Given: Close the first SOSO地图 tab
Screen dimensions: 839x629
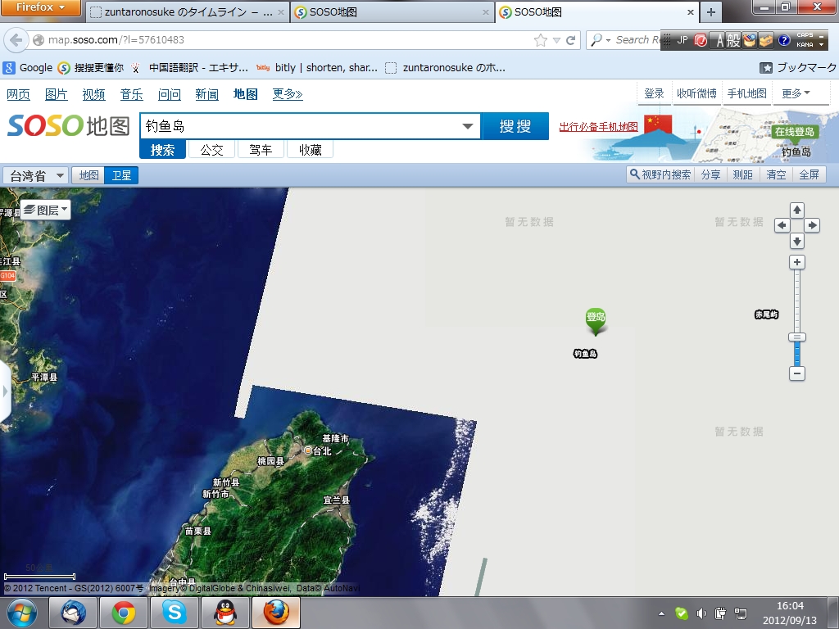Looking at the screenshot, I should (x=485, y=12).
